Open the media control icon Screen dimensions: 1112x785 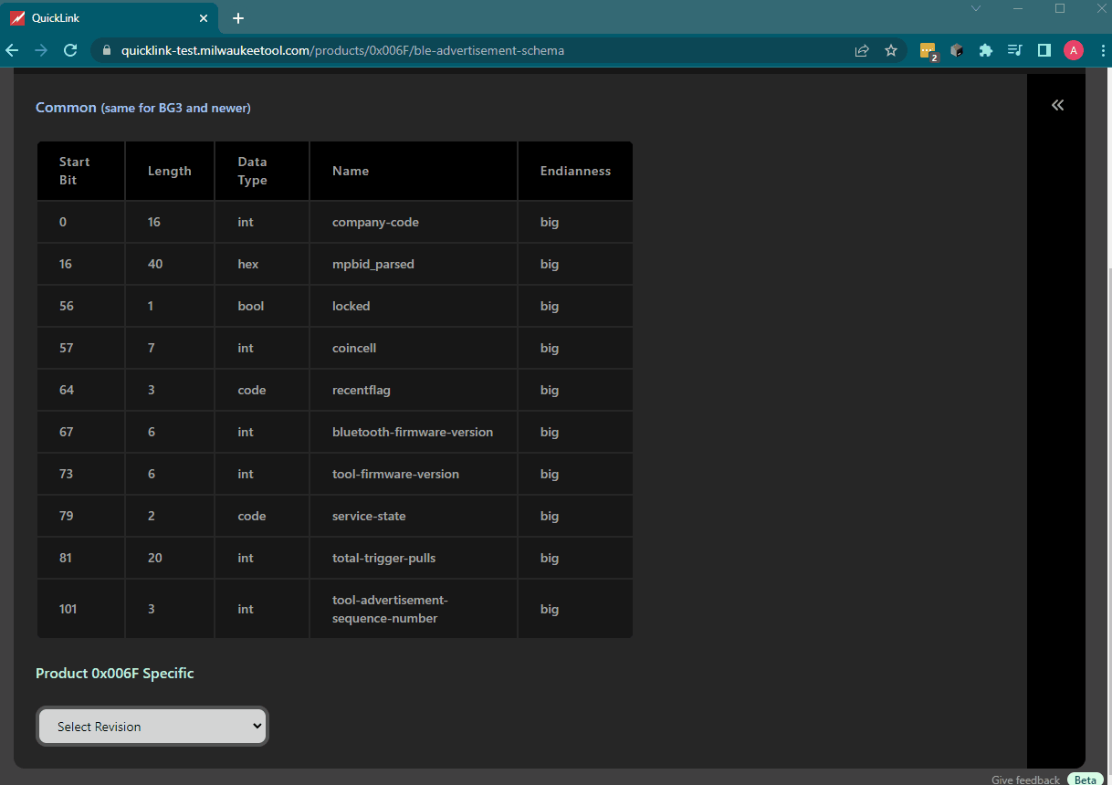point(1015,51)
